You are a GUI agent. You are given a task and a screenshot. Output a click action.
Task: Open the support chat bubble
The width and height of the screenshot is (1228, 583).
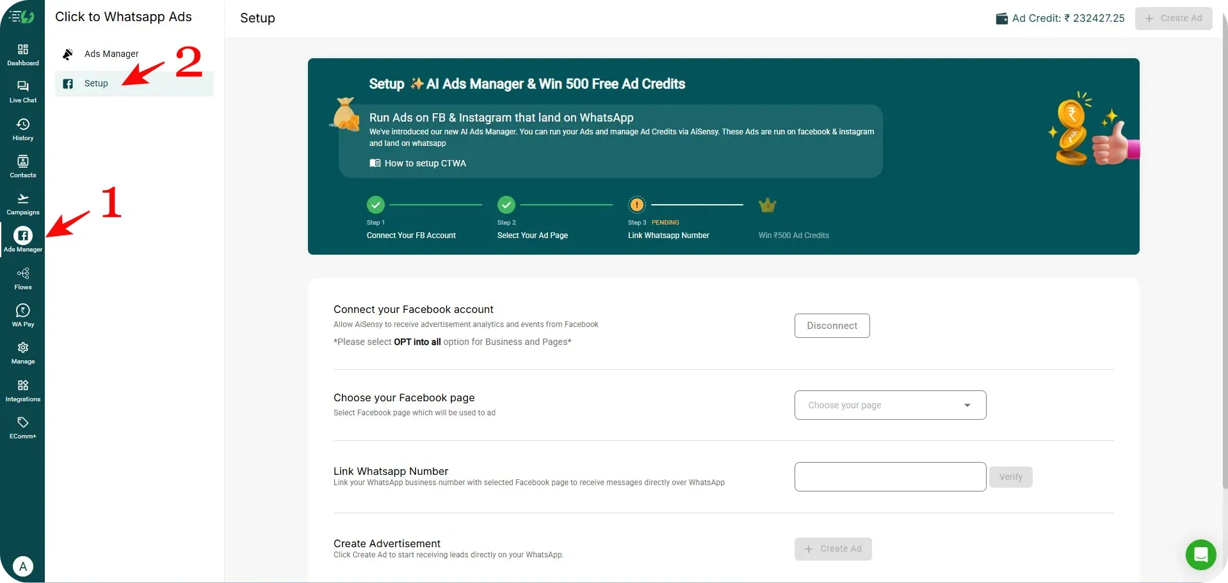[x=1200, y=554]
